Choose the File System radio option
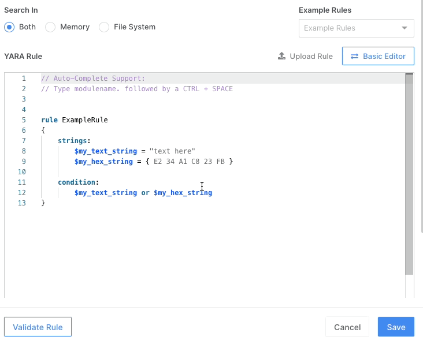This screenshot has height=344, width=423. pyautogui.click(x=104, y=27)
